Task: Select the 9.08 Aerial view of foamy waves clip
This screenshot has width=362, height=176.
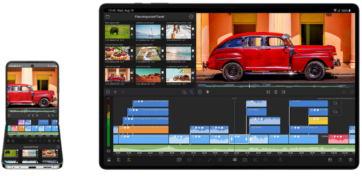Action: [143, 139]
